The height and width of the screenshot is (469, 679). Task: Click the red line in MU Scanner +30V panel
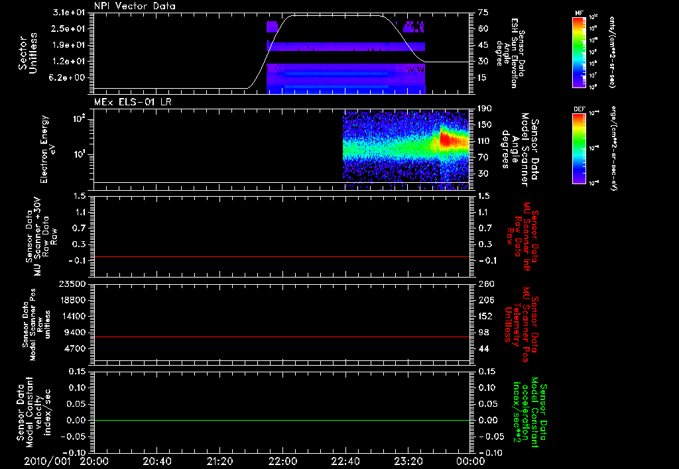tap(282, 256)
